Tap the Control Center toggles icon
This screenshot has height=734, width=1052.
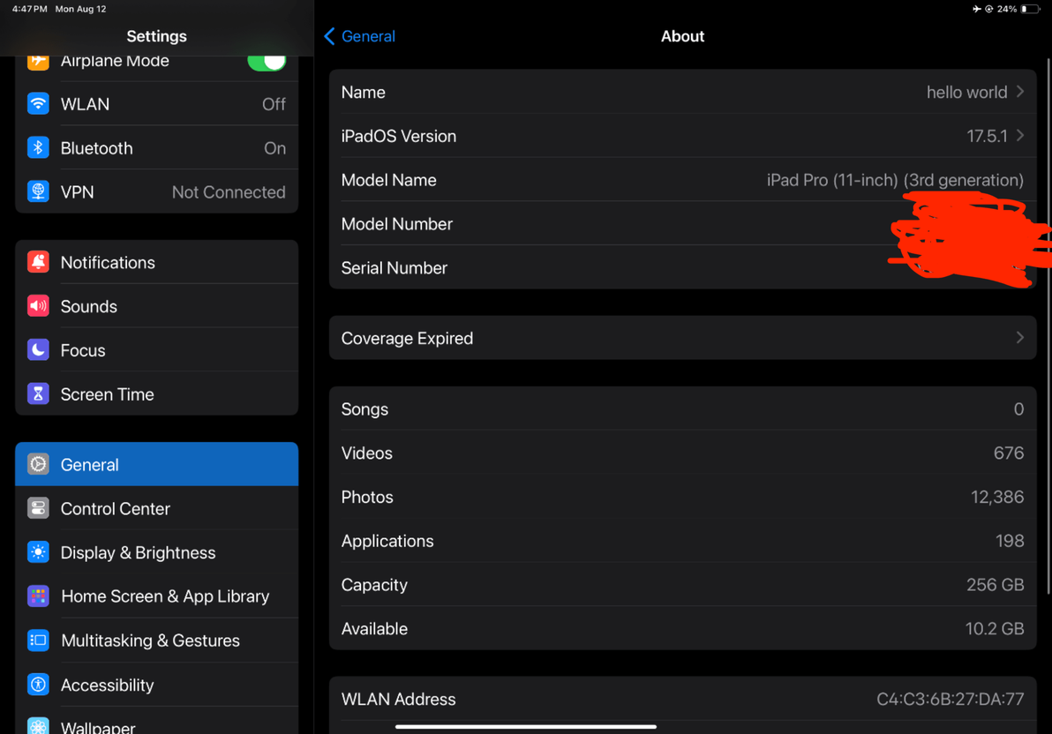38,508
